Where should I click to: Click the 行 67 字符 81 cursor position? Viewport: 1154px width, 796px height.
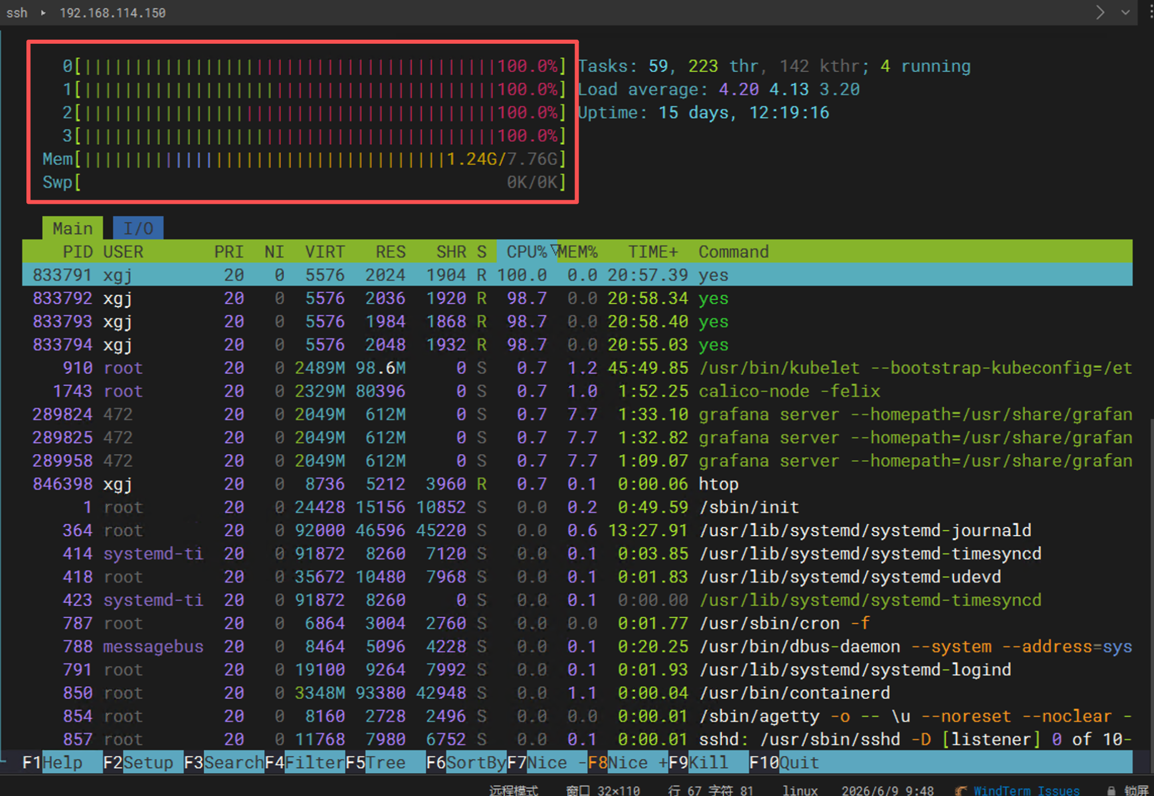click(x=710, y=790)
